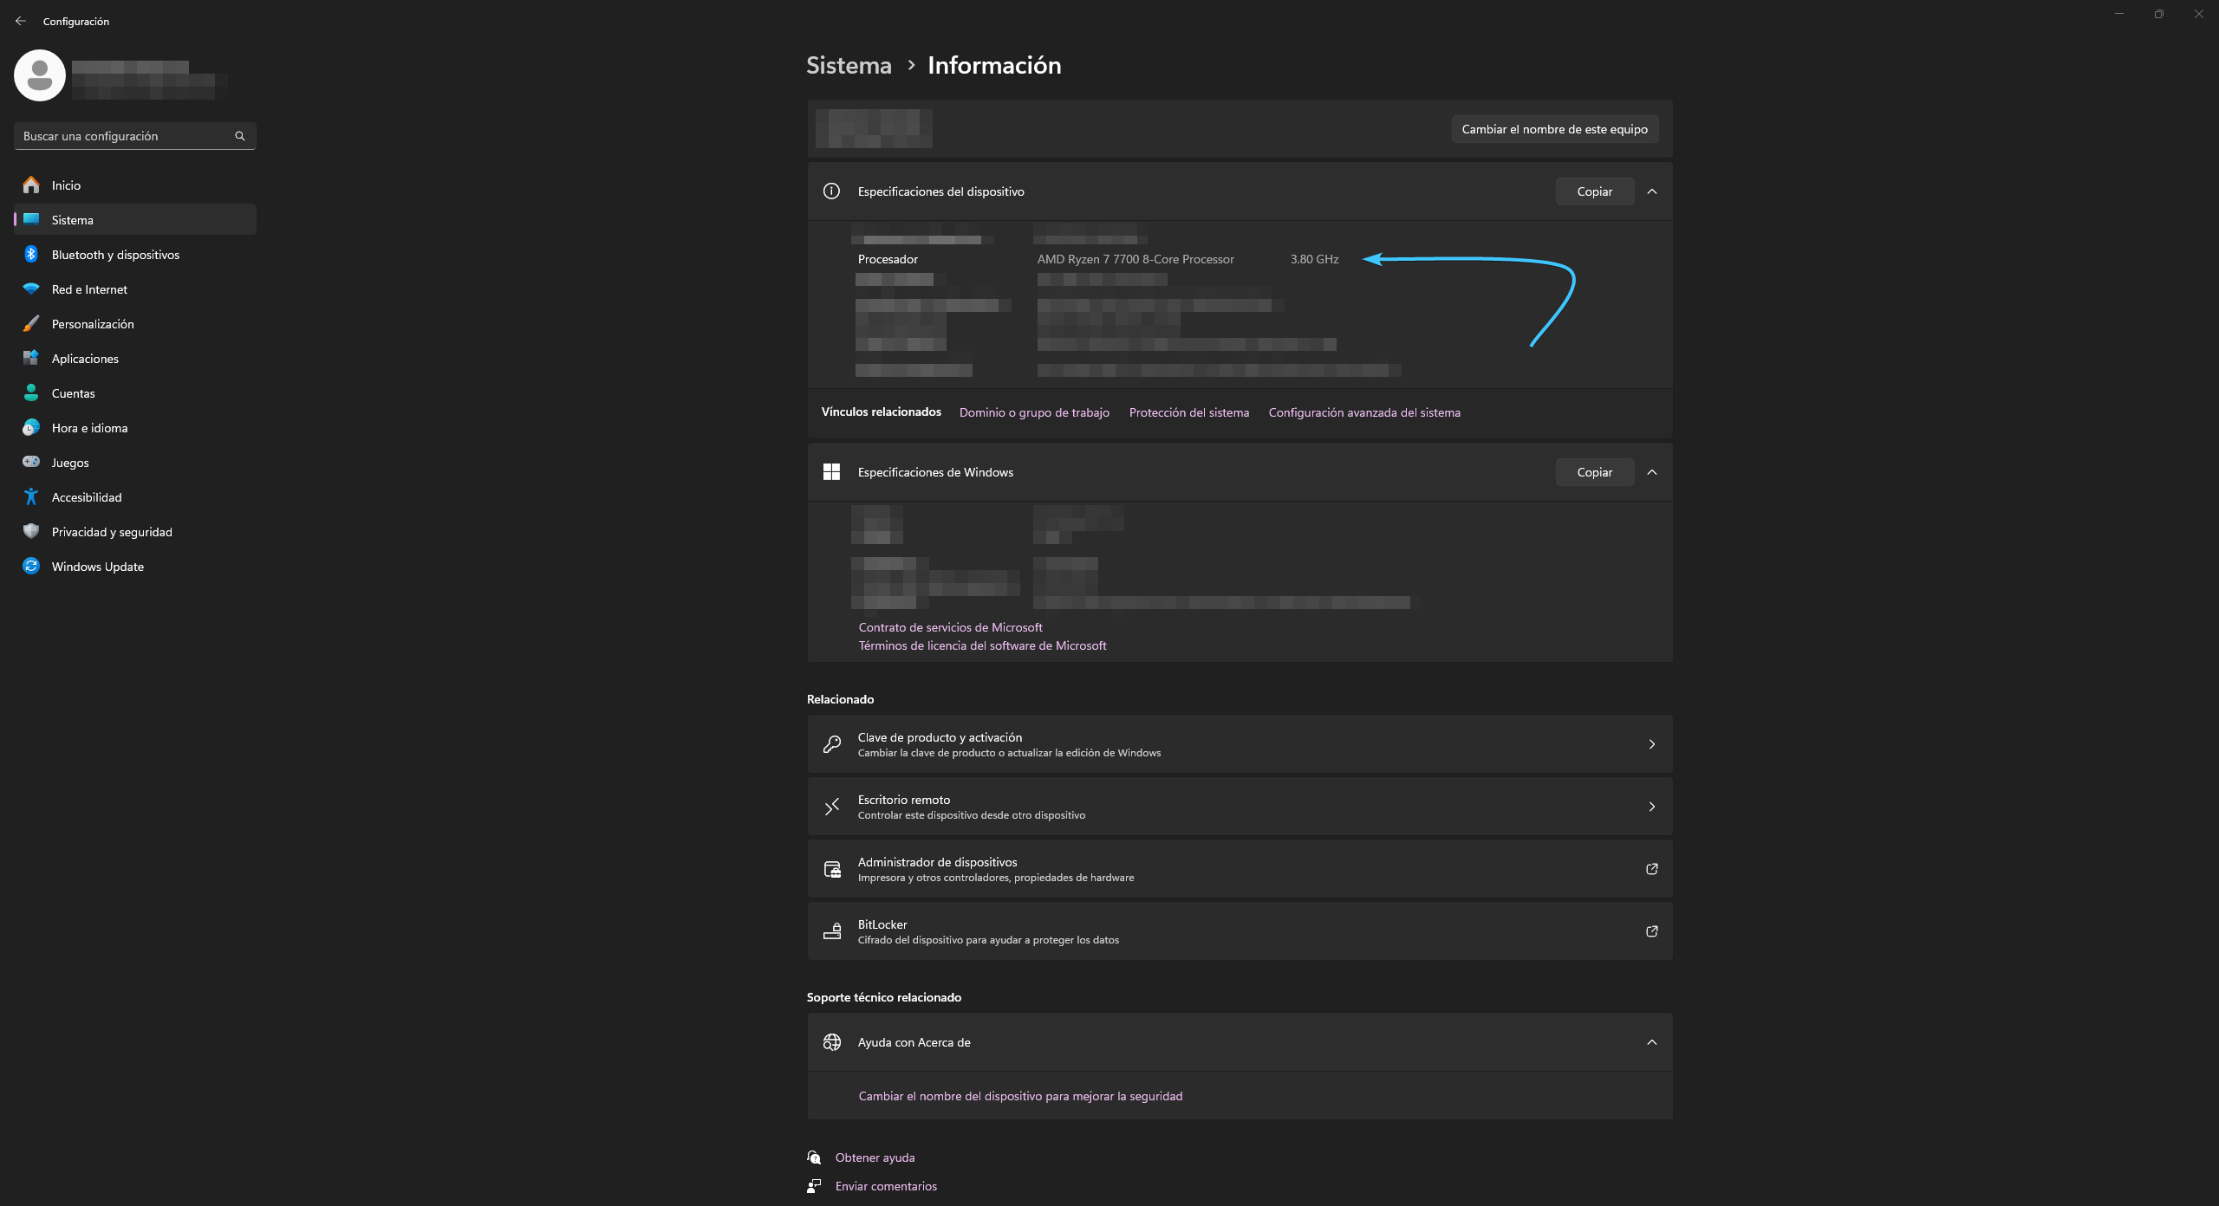
Task: Click the Aplicaciones icon in the sidebar
Action: (x=31, y=359)
